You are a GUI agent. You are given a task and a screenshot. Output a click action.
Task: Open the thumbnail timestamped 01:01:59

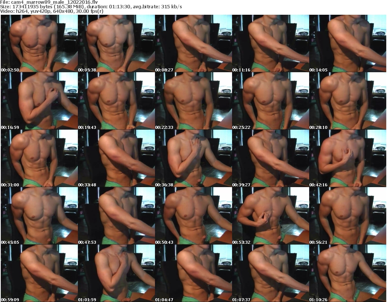tap(116, 273)
